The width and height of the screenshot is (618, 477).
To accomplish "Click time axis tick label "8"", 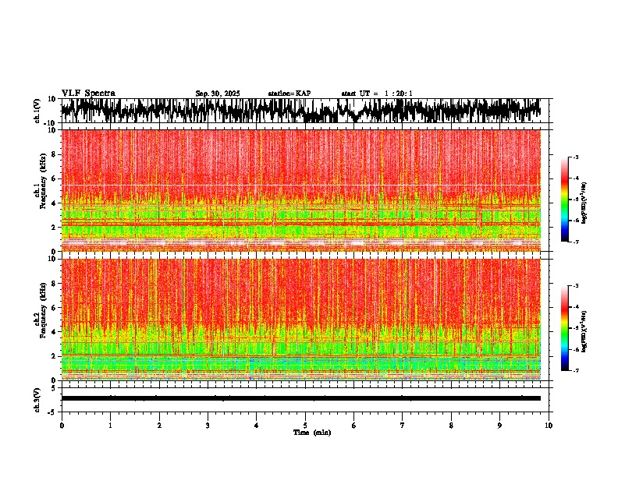I will pos(451,426).
